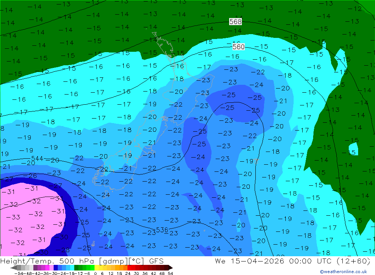Click the We 15-04-2026 00:00 UTC forecast time

click(x=292, y=261)
